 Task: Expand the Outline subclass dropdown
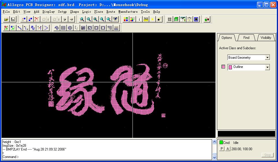coord(267,67)
